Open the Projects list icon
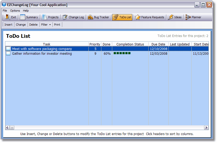The height and width of the screenshot is (143, 217). [44, 17]
